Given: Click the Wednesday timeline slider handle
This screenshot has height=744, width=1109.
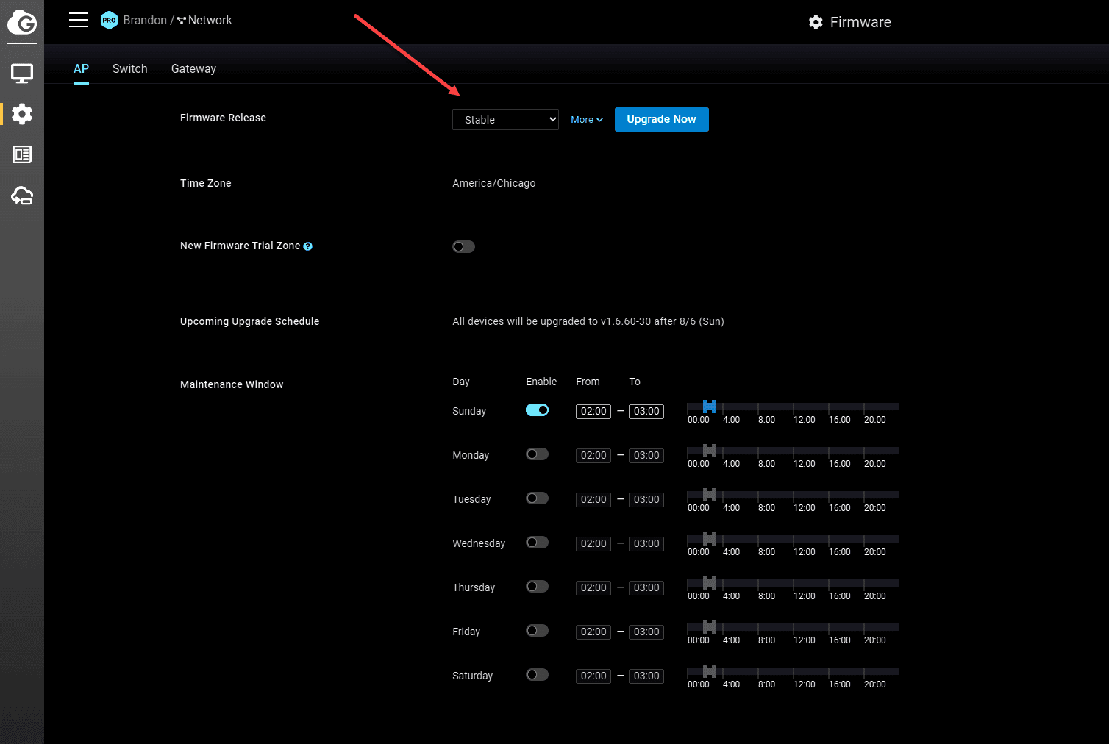Looking at the screenshot, I should tap(710, 539).
